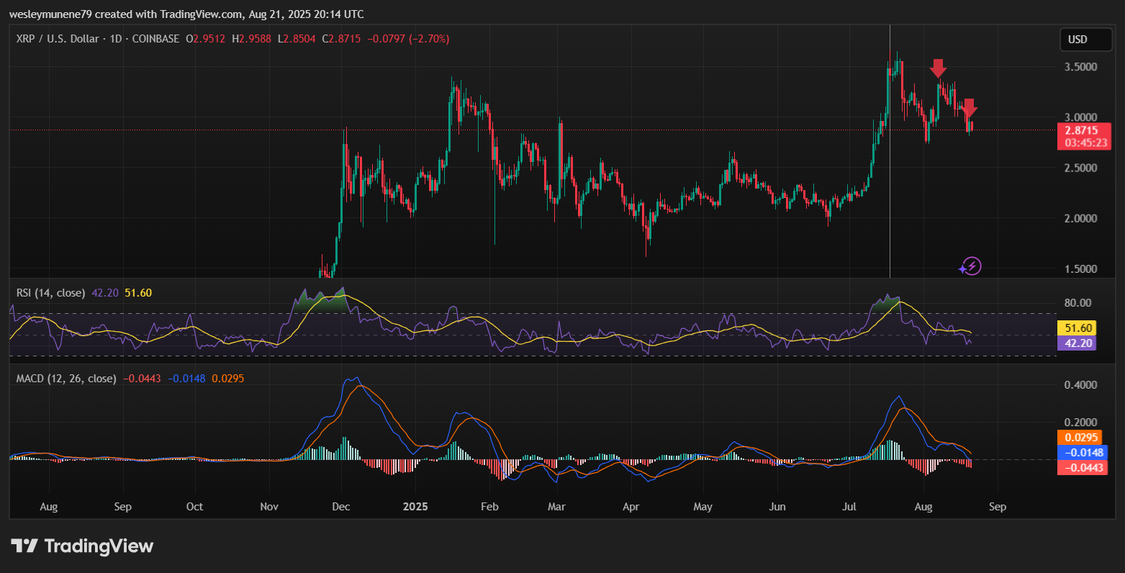The height and width of the screenshot is (573, 1125).
Task: Click the 1.5000 price scale label
Action: tap(1080, 269)
